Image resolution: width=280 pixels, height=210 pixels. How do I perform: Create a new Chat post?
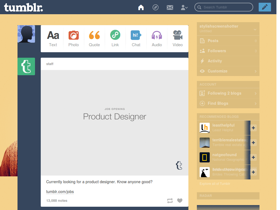click(136, 39)
